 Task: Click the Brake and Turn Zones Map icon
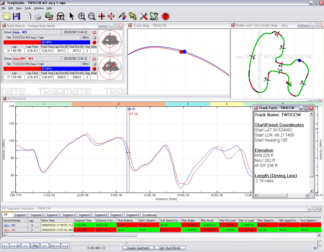tap(233, 25)
